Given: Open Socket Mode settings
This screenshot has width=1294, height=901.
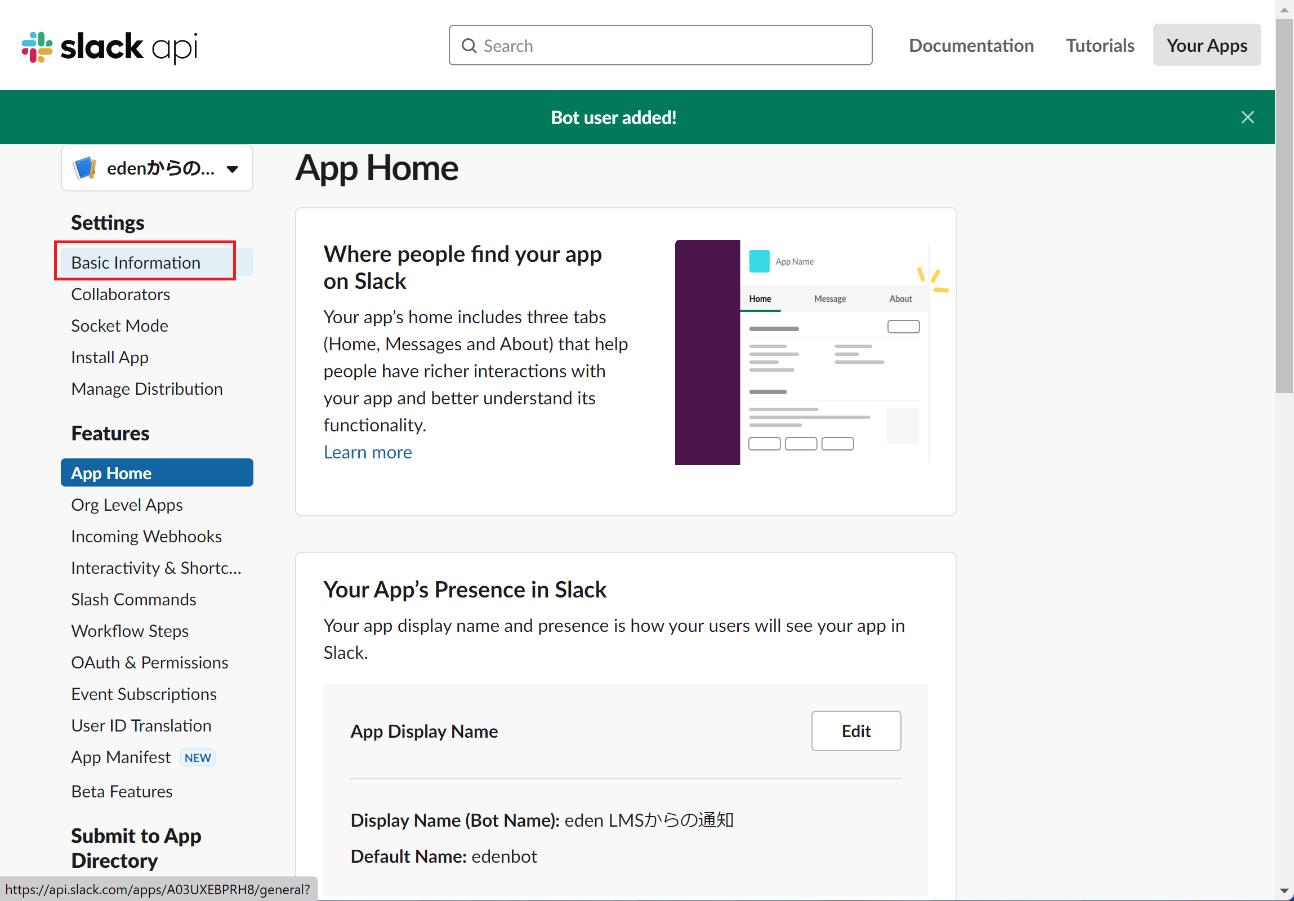Looking at the screenshot, I should 119,325.
